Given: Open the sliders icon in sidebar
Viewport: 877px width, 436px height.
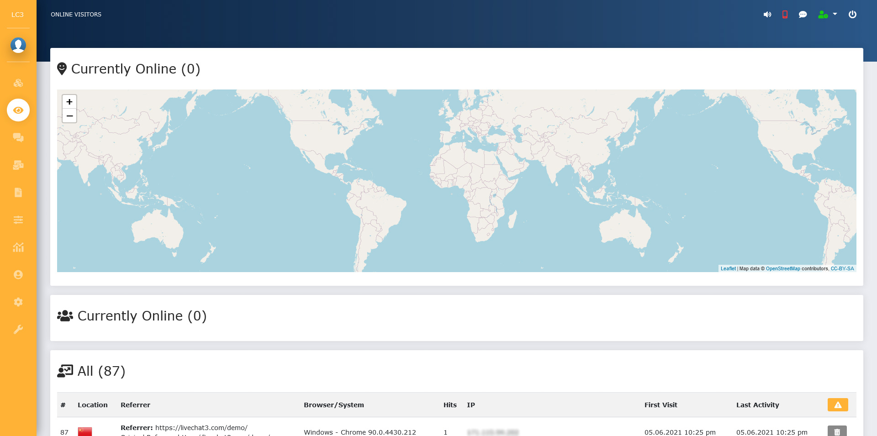Looking at the screenshot, I should (x=18, y=220).
